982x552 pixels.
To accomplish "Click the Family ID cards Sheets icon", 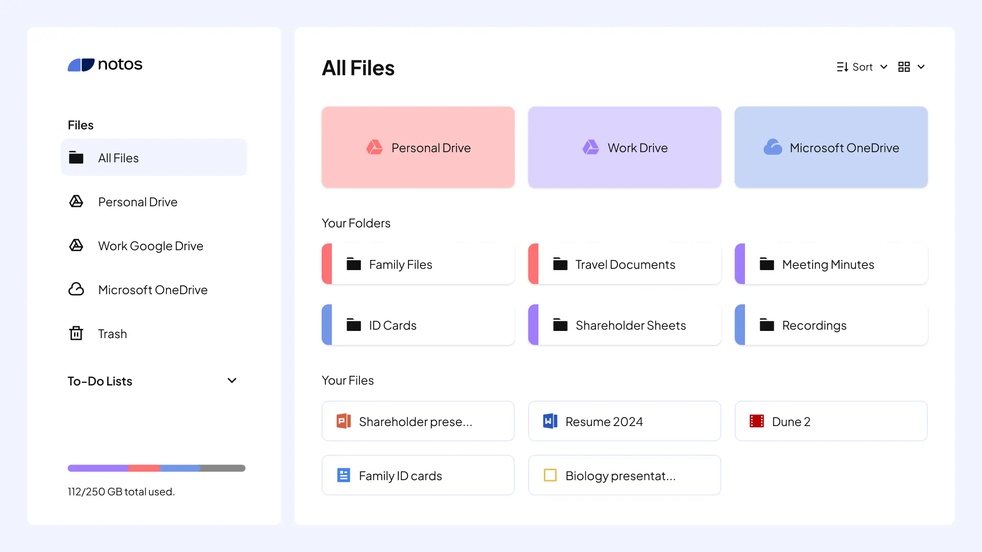I will pyautogui.click(x=344, y=476).
